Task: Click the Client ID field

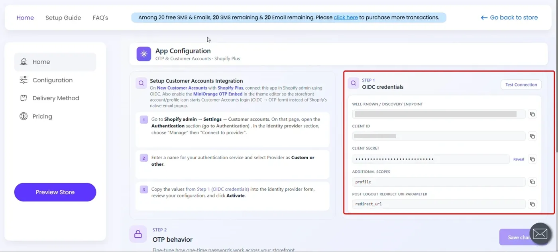Action: (x=439, y=136)
